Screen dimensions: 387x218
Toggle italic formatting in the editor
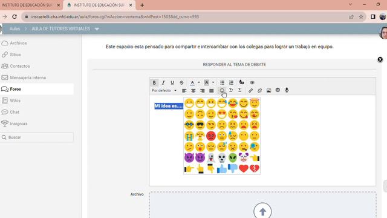[163, 82]
